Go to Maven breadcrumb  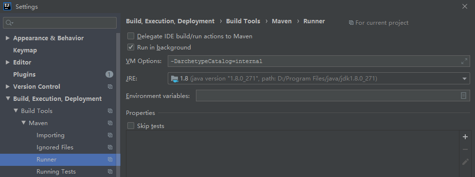pyautogui.click(x=281, y=21)
